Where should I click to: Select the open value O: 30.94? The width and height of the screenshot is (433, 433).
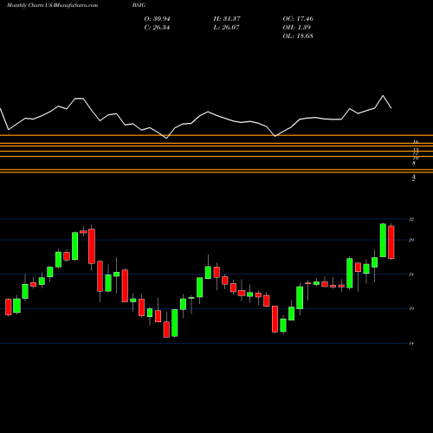157,19
